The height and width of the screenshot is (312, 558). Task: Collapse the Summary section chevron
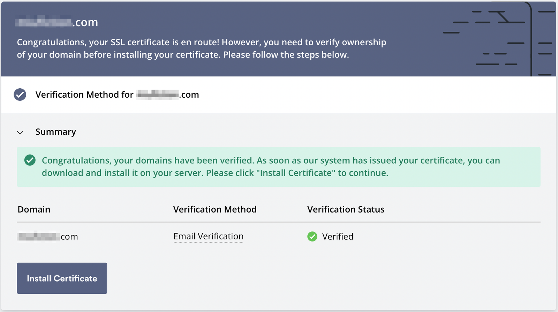pos(20,132)
